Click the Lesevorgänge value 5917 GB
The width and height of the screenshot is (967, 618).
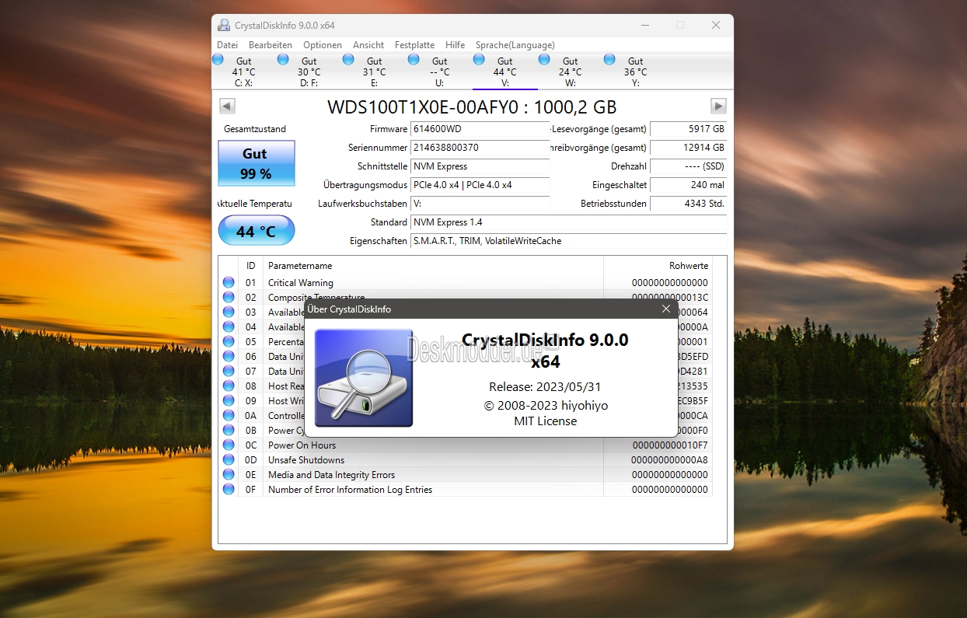689,129
